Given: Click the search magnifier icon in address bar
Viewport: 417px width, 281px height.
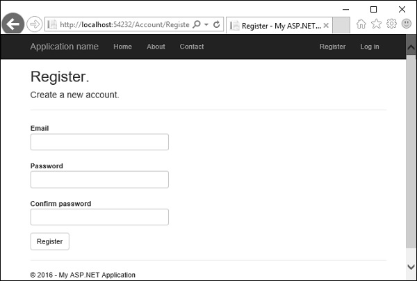Looking at the screenshot, I should click(x=197, y=24).
